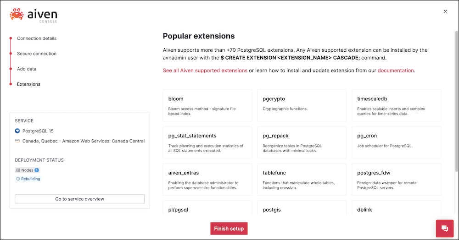459x240 pixels.
Task: Open the Add data step
Action: click(27, 69)
